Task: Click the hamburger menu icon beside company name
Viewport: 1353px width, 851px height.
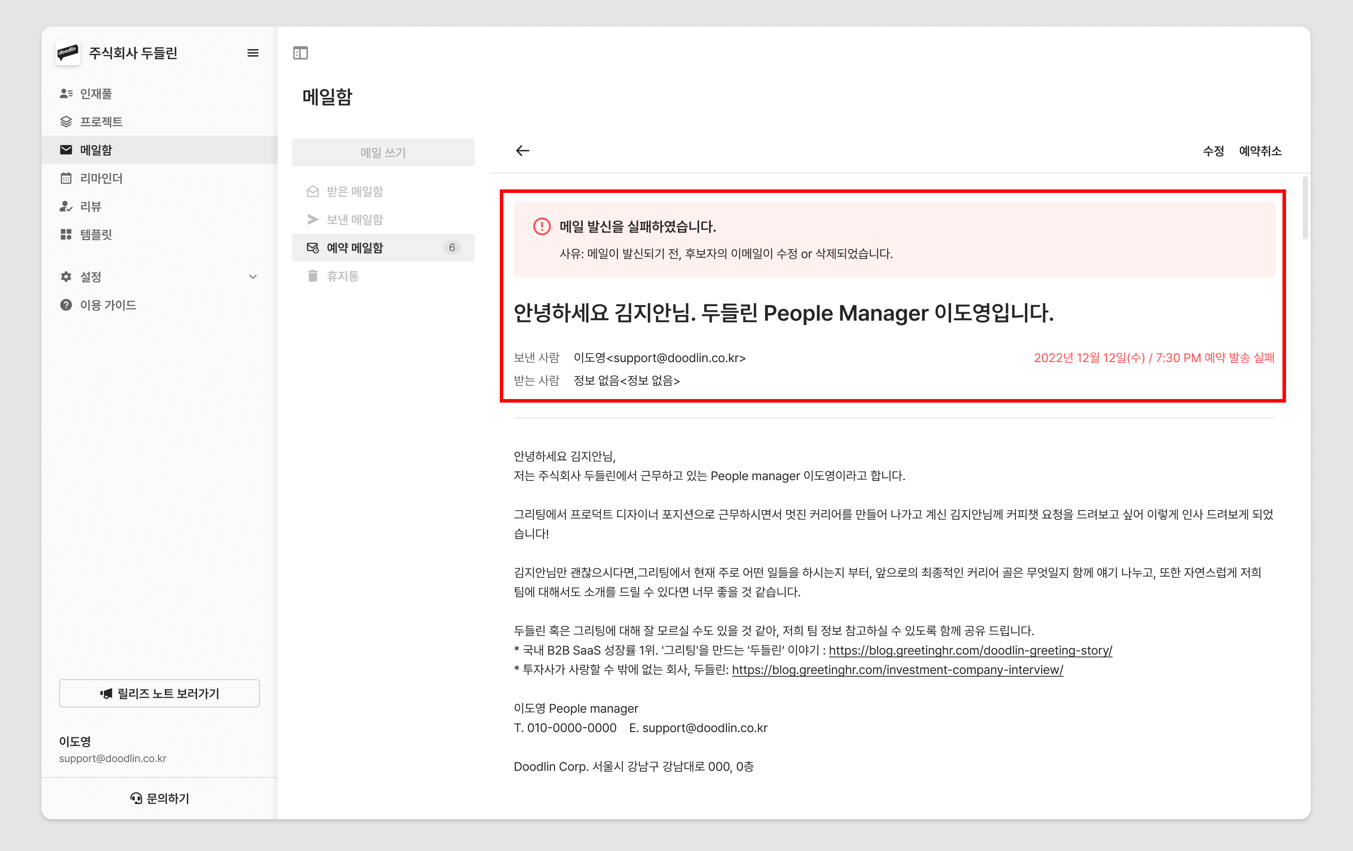Action: point(253,53)
